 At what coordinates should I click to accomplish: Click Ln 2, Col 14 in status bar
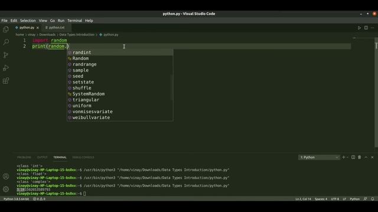303,199
